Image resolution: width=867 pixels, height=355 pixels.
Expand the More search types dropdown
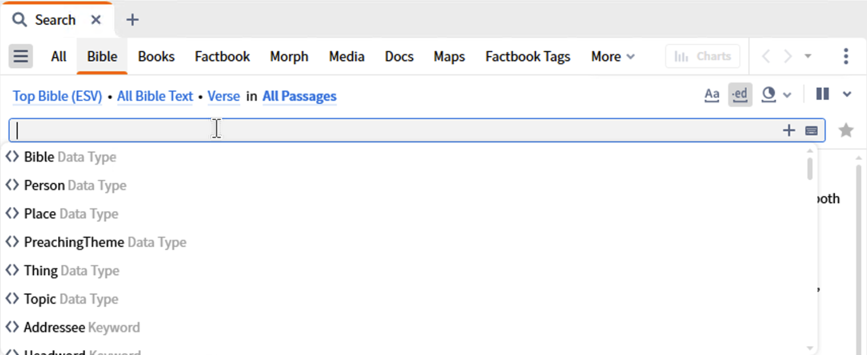click(x=613, y=56)
